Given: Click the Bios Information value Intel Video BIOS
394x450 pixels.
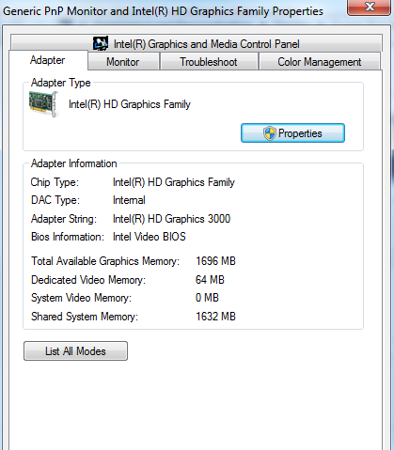Looking at the screenshot, I should point(150,237).
